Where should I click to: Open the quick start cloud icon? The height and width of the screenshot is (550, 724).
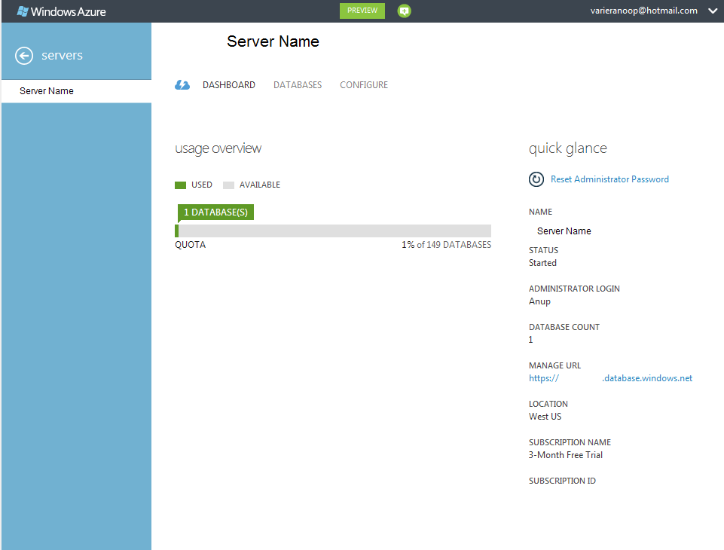click(182, 85)
